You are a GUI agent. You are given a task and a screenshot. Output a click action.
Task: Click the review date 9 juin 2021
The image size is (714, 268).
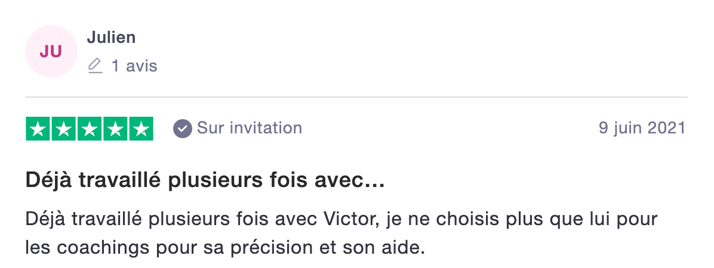(x=642, y=128)
